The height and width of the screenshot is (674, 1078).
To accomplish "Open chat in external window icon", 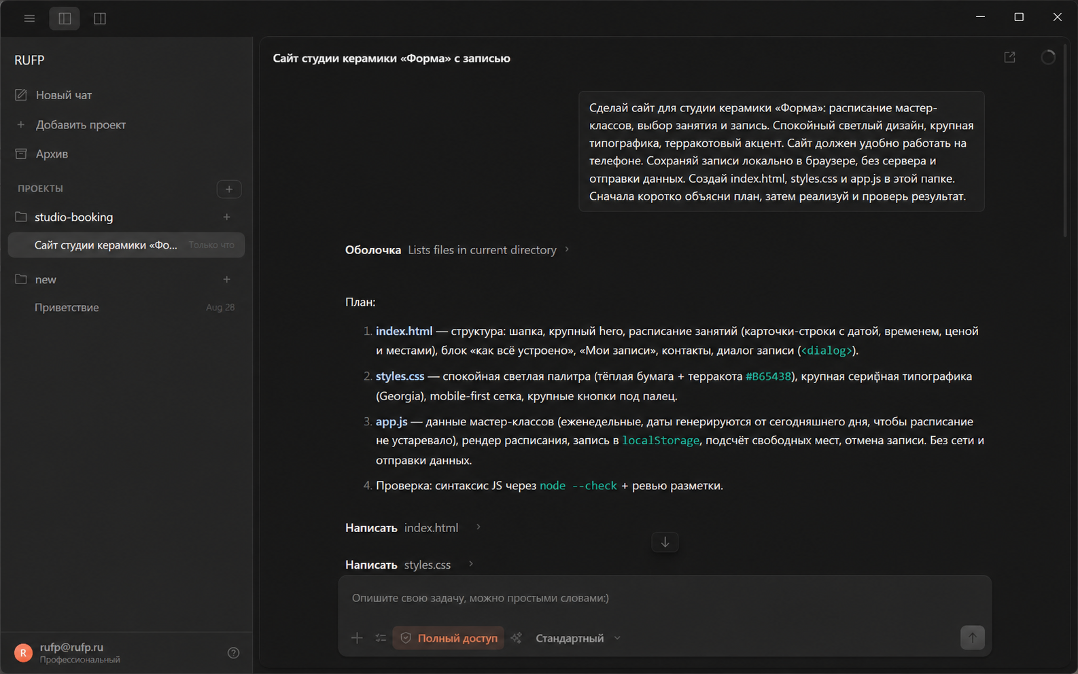I will tap(1010, 57).
